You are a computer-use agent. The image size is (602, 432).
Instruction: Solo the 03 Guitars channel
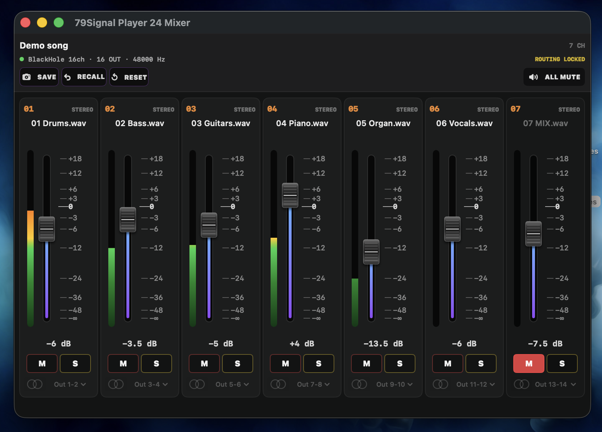(238, 364)
